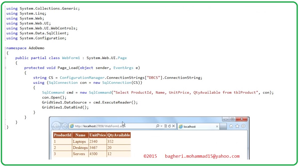The width and height of the screenshot is (300, 167).
Task: Go to browser Home page icon
Action: 231,126
